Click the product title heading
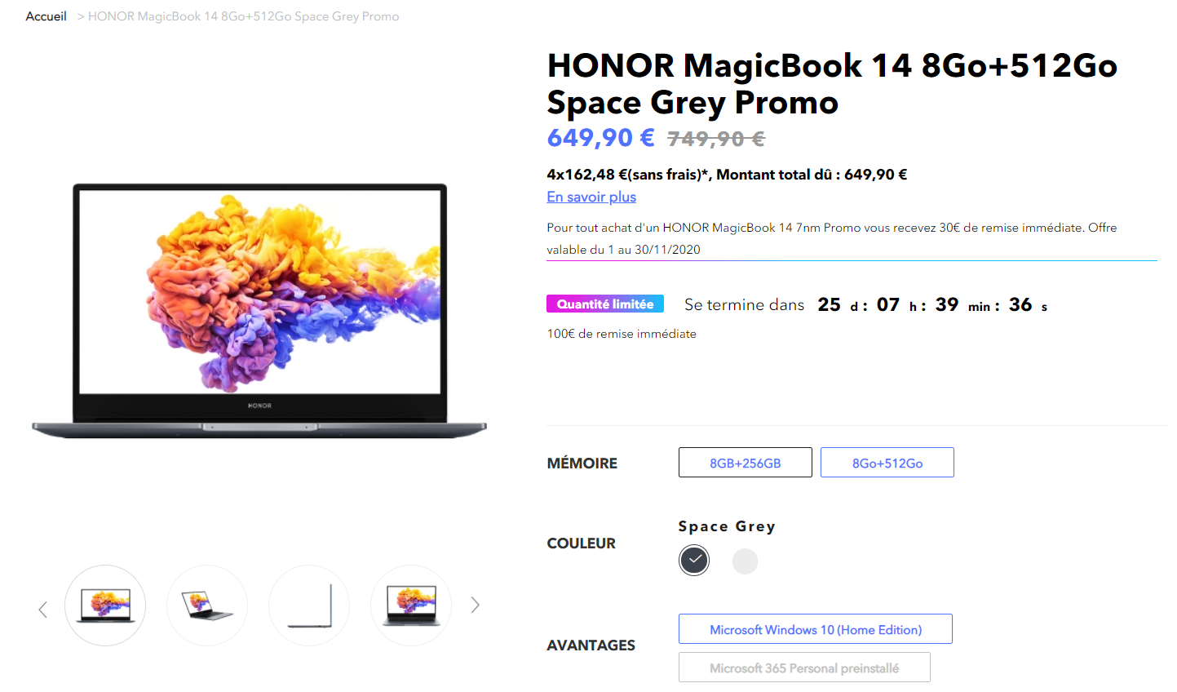This screenshot has width=1177, height=692. (x=832, y=83)
